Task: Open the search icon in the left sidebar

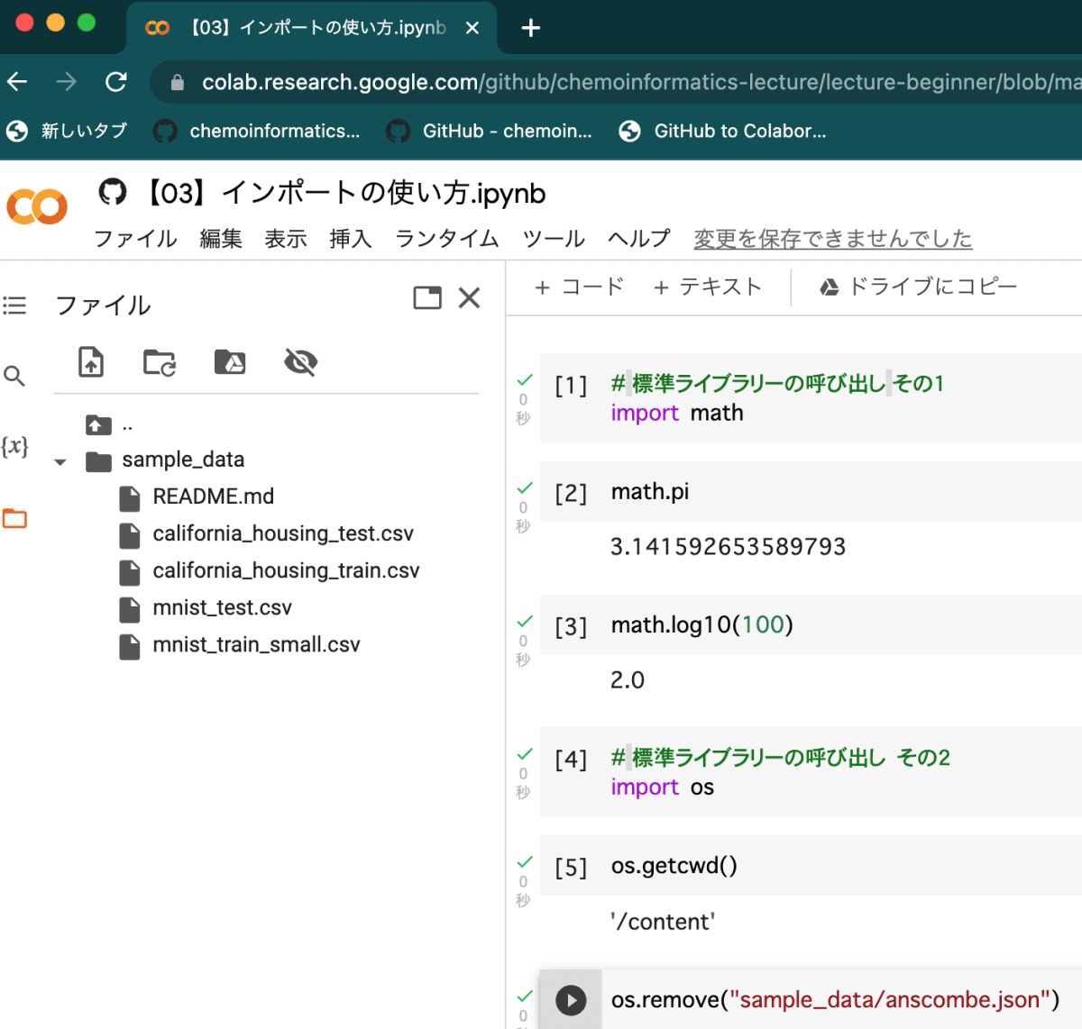Action: [15, 376]
